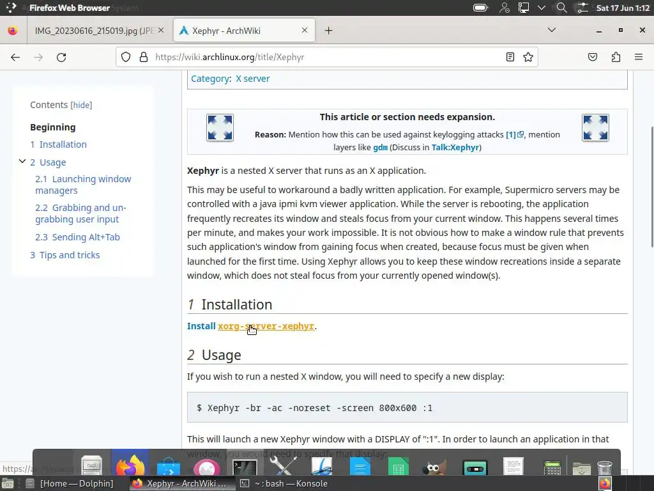This screenshot has height=491, width=654.
Task: Click the Install link
Action: point(201,325)
